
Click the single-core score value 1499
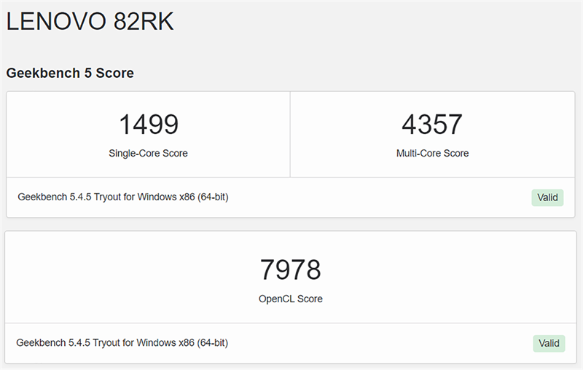pyautogui.click(x=149, y=124)
